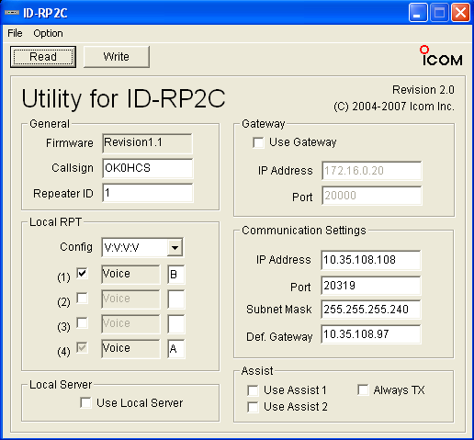The image size is (474, 440).
Task: Enable Local RPT checkbox (3)
Action: click(82, 322)
